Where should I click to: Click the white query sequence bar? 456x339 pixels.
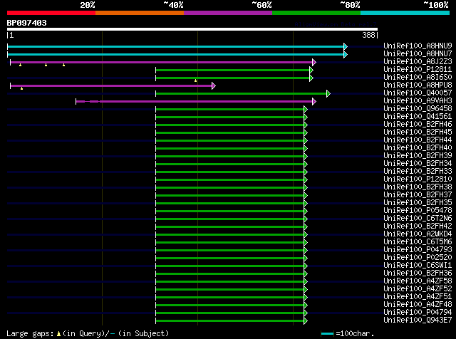tap(192, 29)
